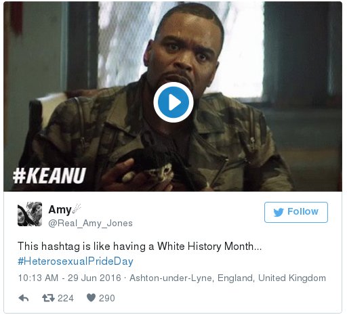View the 224 retweets count
Image resolution: width=347 pixels, height=319 pixels.
click(66, 298)
